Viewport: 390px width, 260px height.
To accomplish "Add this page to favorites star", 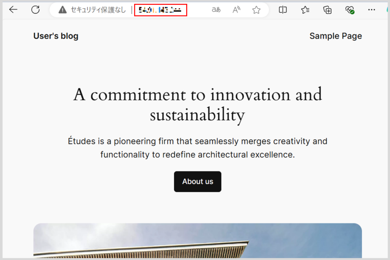I will point(256,10).
